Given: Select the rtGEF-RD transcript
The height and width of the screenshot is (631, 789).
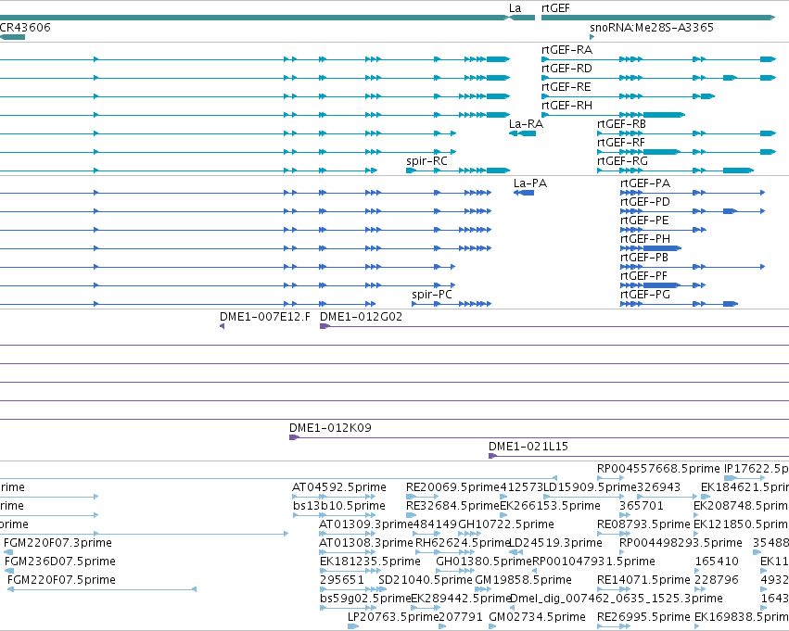Looking at the screenshot, I should 566,69.
